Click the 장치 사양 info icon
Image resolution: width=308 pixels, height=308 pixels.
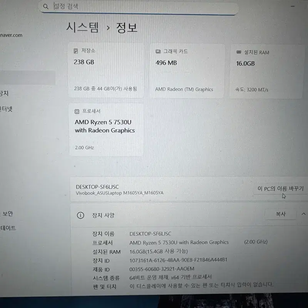[x=80, y=215]
